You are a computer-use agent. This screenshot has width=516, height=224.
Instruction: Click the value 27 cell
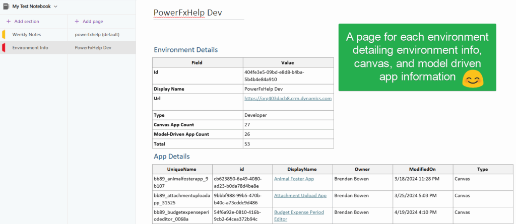tap(288, 125)
